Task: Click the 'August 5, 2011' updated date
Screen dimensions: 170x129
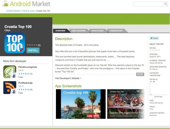Action: click(155, 57)
